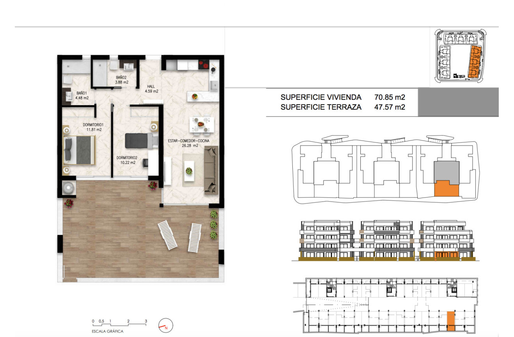Click the SUPERFICIE VIVIENDA 70.85 m2 row
Screen dimensions: 514x337
coord(342,97)
